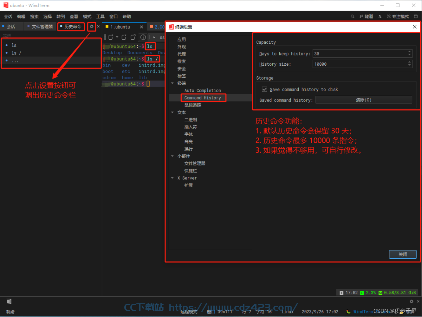Image resolution: width=422 pixels, height=317 pixels.
Task: Select 安全 in settings tree
Action: [182, 68]
